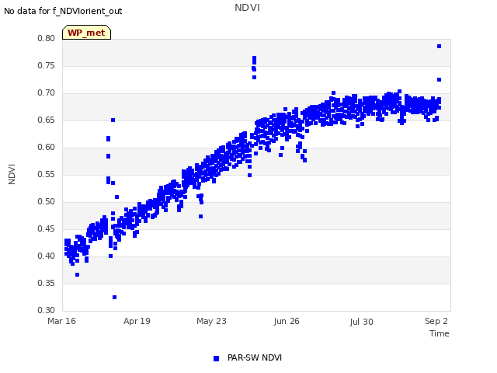Click the Apr 19 date tick label
Image resolution: width=497 pixels, height=373 pixels.
click(x=137, y=321)
